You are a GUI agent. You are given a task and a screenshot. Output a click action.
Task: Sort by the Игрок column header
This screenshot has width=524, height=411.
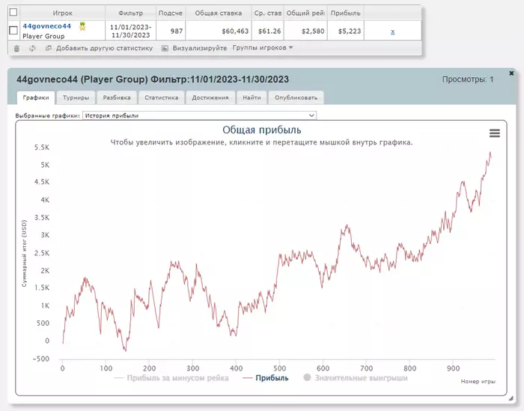62,13
